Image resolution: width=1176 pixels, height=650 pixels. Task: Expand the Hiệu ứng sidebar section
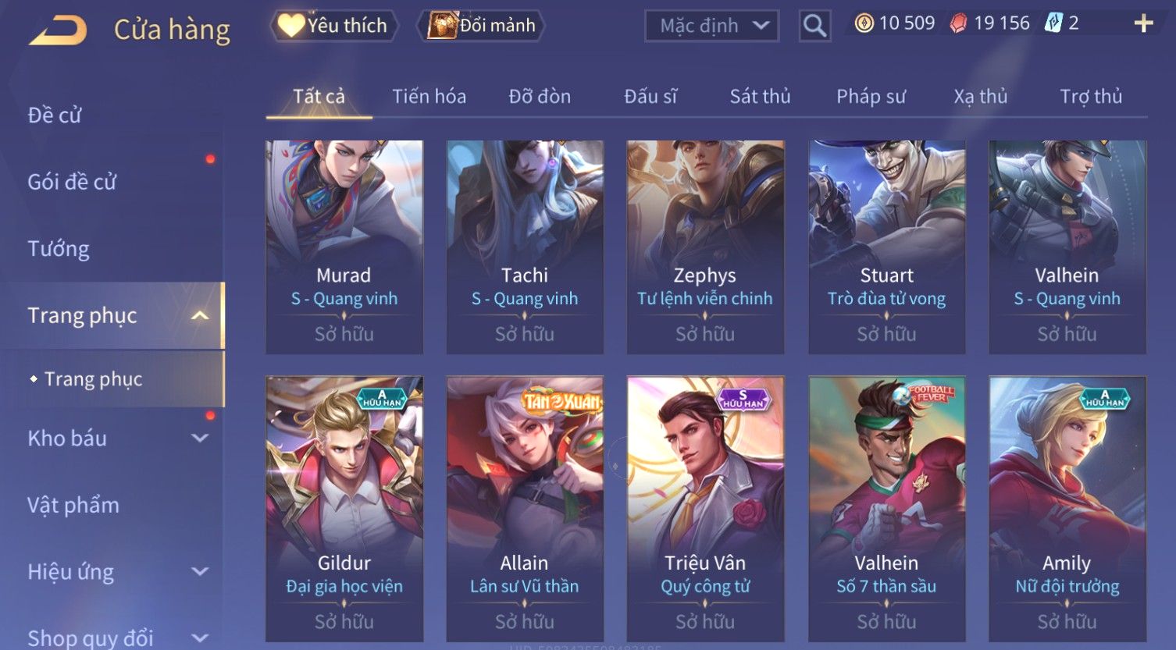click(200, 572)
